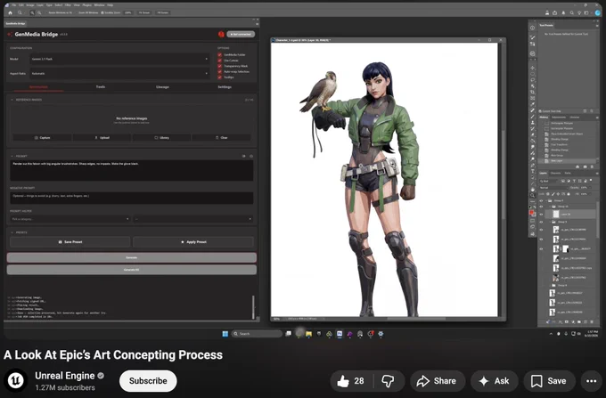Click the Capture reference button
This screenshot has height=398, width=606.
pyautogui.click(x=42, y=137)
